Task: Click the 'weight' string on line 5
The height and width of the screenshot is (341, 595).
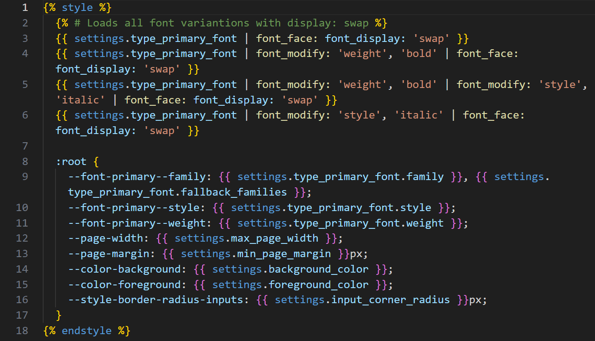Action: [x=362, y=85]
